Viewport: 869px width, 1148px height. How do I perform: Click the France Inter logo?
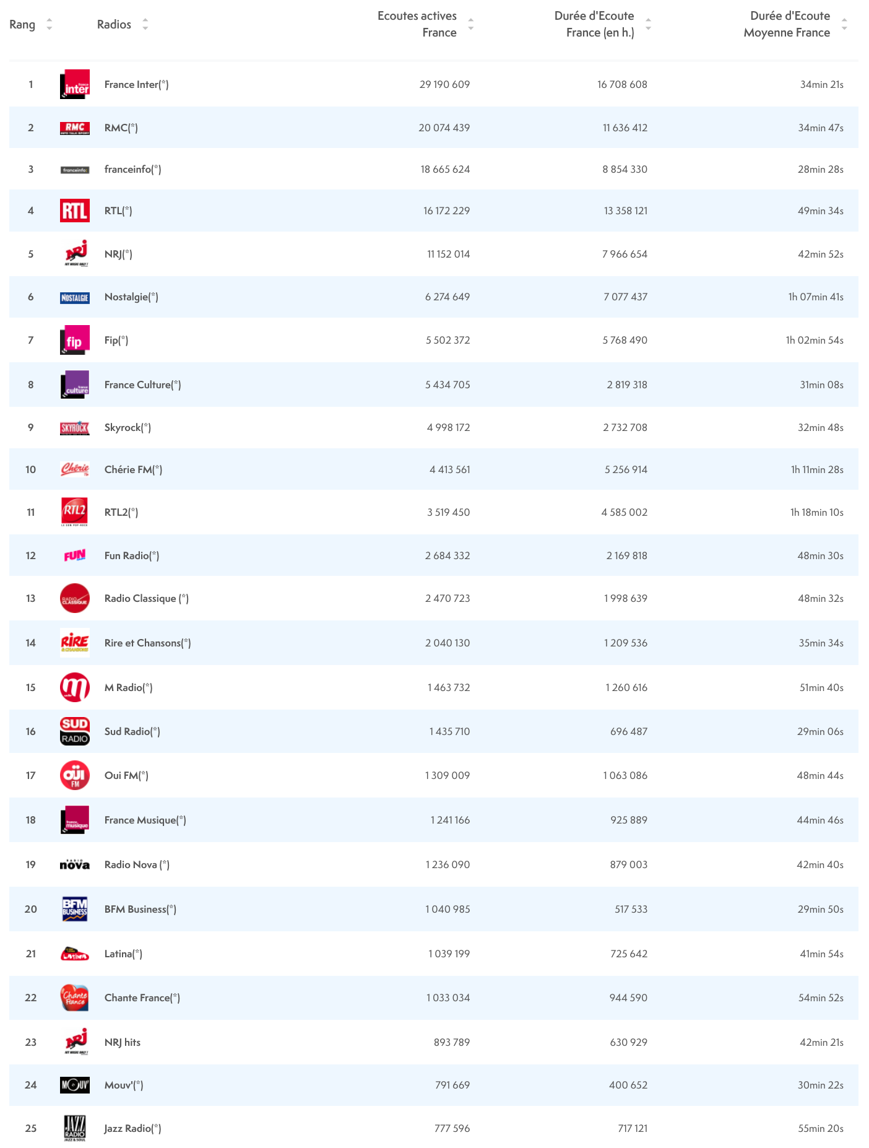[x=75, y=84]
